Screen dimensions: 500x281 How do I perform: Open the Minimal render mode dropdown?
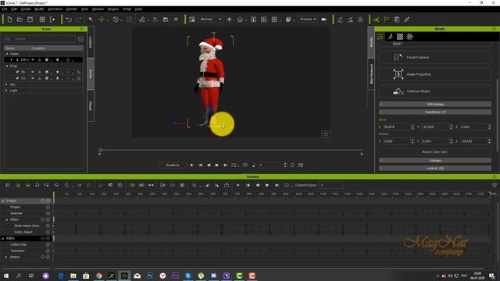(210, 20)
